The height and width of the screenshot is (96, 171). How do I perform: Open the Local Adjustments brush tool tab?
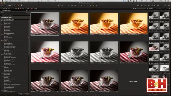pos(18,9)
